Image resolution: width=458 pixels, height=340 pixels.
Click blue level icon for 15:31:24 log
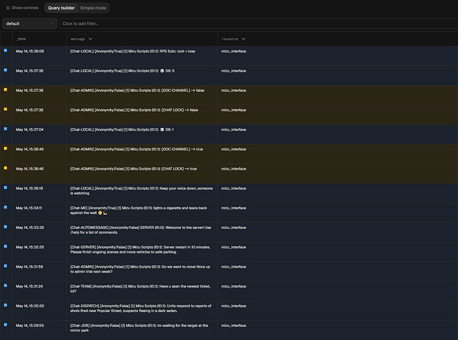[x=5, y=285]
